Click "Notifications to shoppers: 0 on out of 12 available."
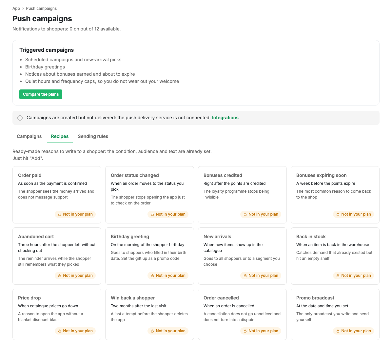Screen dimensions: 392x346 pyautogui.click(x=67, y=29)
